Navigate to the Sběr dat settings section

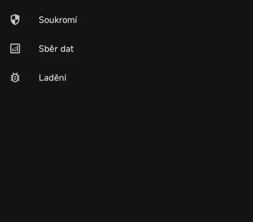56,49
